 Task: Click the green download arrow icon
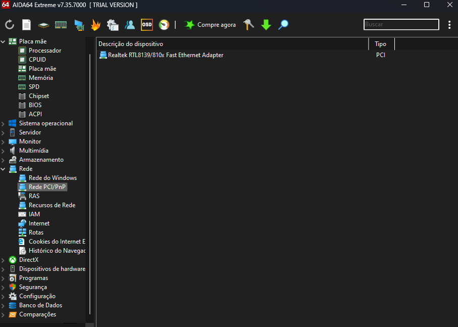coord(266,25)
